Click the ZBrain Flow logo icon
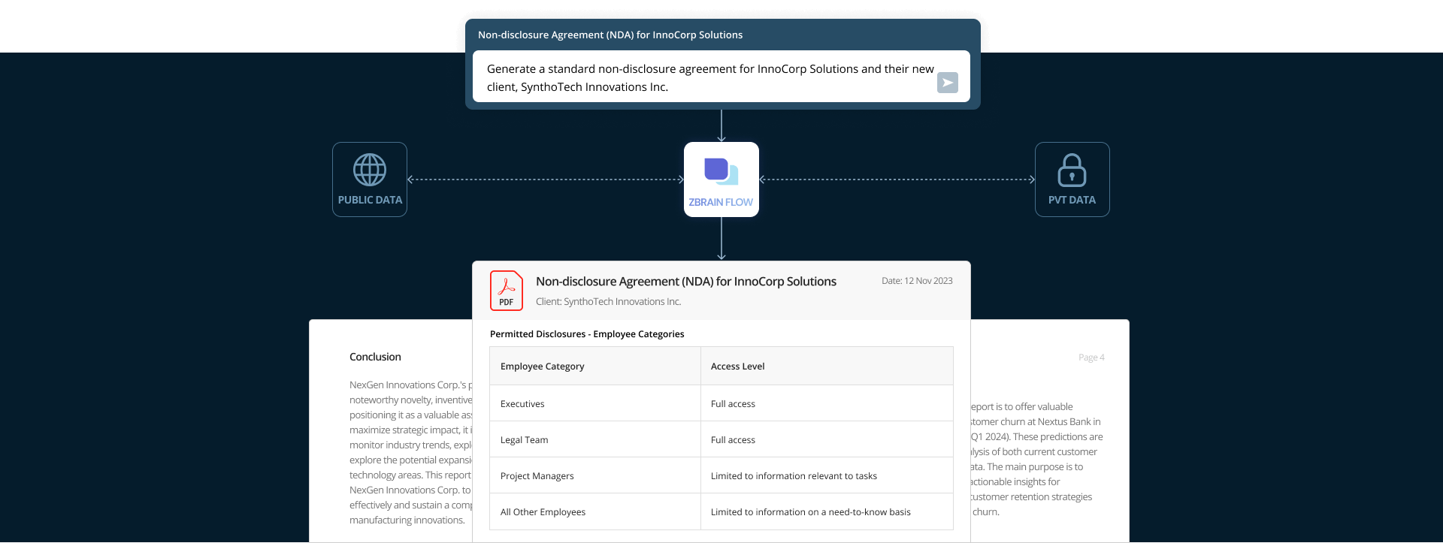Viewport: 1443px width, 543px height. (721, 171)
